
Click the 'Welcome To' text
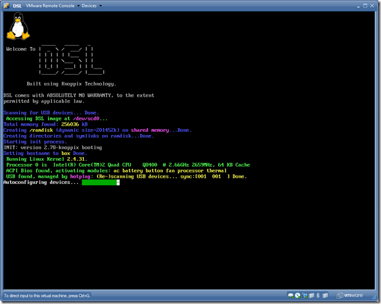(x=21, y=49)
